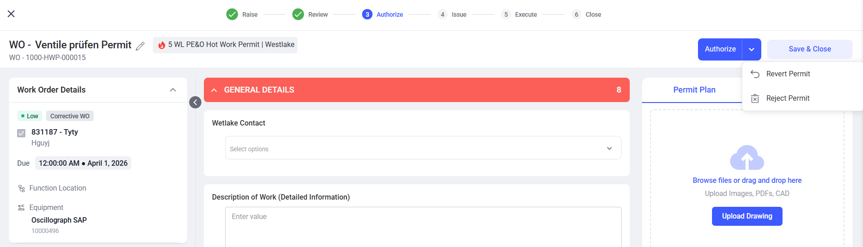Screen dimensions: 863x247
Task: Collapse the Work Order Details panel
Action: click(x=173, y=90)
